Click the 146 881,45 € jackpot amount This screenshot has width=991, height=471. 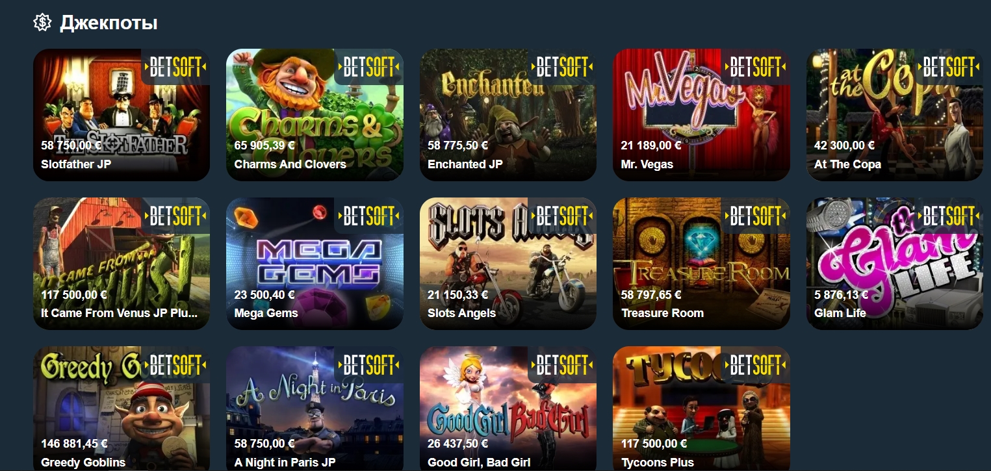coord(74,444)
